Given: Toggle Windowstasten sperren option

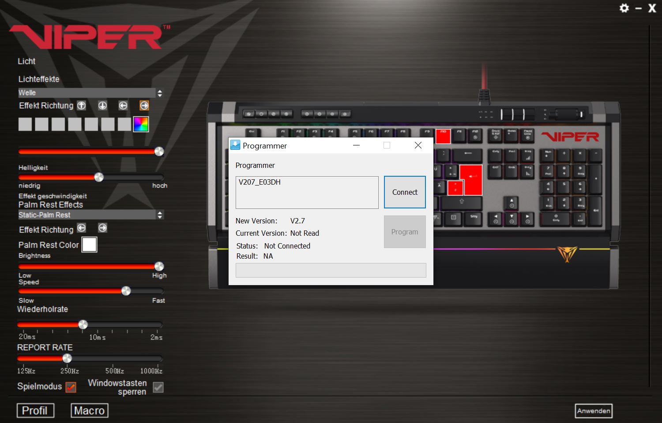Looking at the screenshot, I should [158, 387].
